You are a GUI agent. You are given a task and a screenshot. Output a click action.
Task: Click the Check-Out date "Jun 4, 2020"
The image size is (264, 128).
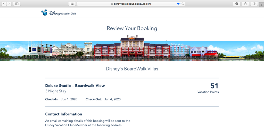[112, 99]
